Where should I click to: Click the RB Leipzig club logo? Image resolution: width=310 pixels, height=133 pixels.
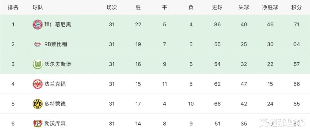38,44
